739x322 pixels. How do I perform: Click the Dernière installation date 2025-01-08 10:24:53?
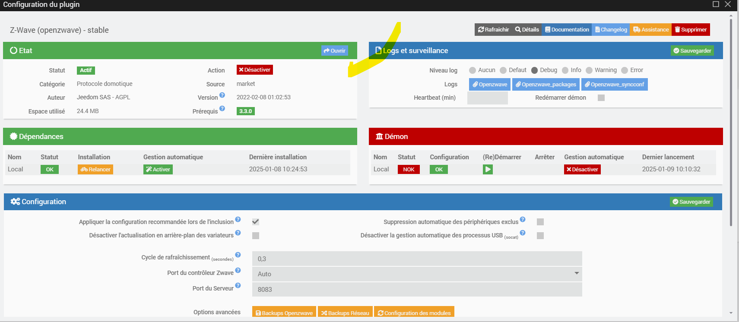tap(278, 169)
